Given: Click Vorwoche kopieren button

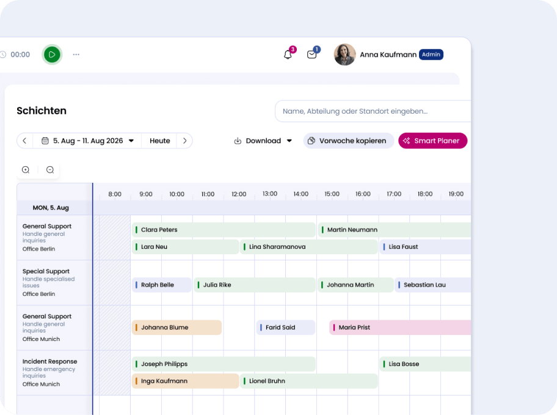Looking at the screenshot, I should tap(348, 141).
